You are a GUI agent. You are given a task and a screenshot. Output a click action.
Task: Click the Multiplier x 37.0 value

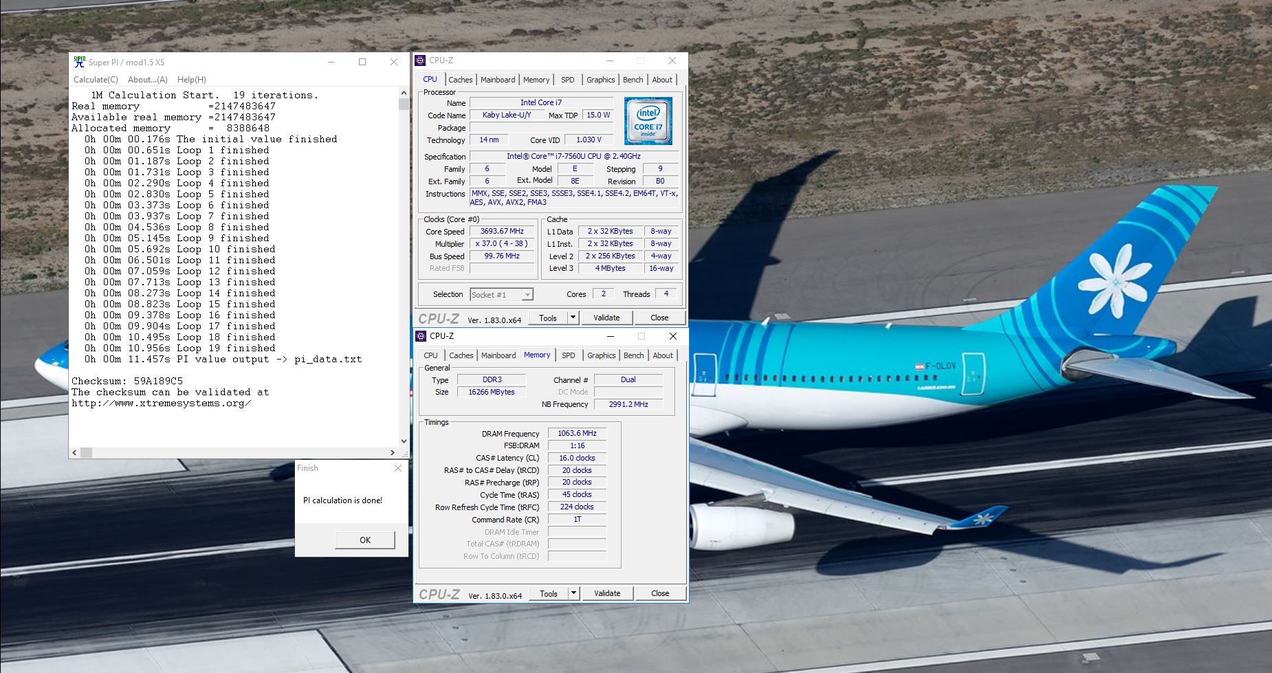click(502, 243)
